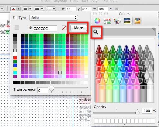The height and width of the screenshot is (127, 159).
Task: Open the Fill Type Solid dropdown
Action: (x=53, y=18)
